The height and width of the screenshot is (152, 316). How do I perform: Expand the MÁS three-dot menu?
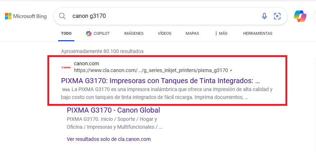(221, 33)
